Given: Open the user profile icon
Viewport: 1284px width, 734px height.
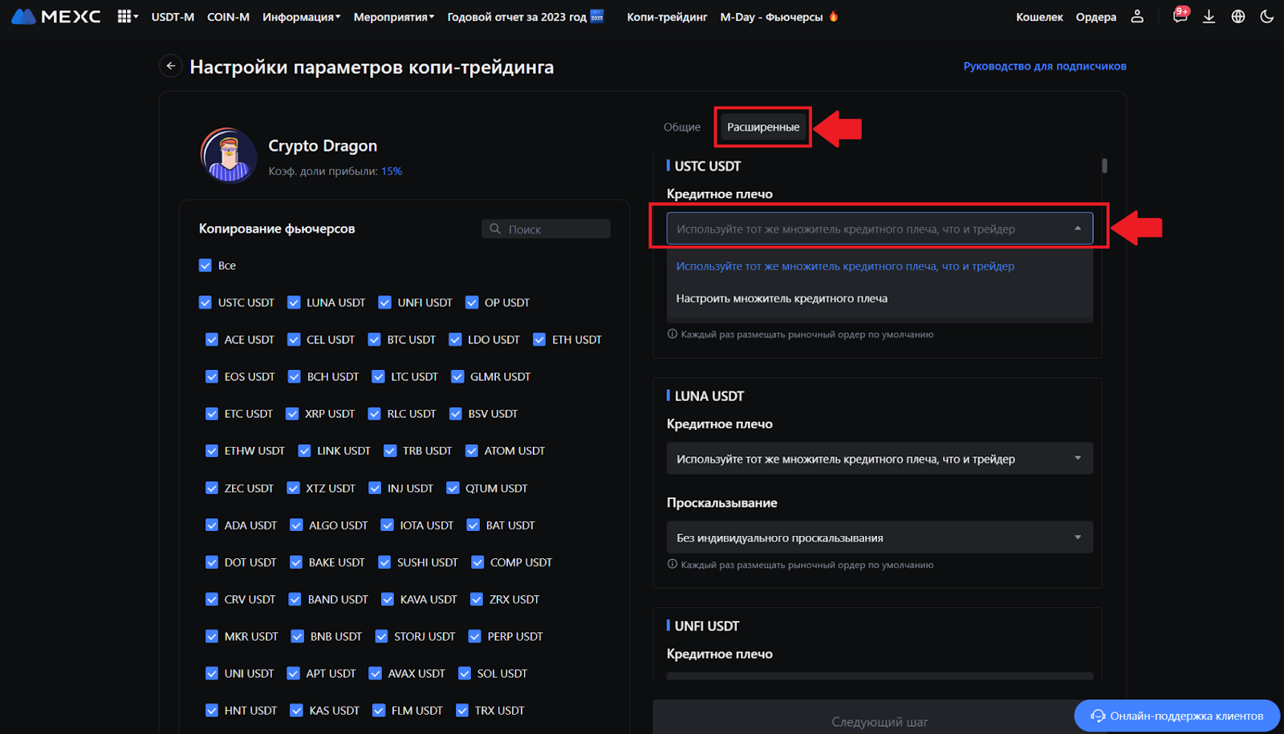Looking at the screenshot, I should point(1137,17).
